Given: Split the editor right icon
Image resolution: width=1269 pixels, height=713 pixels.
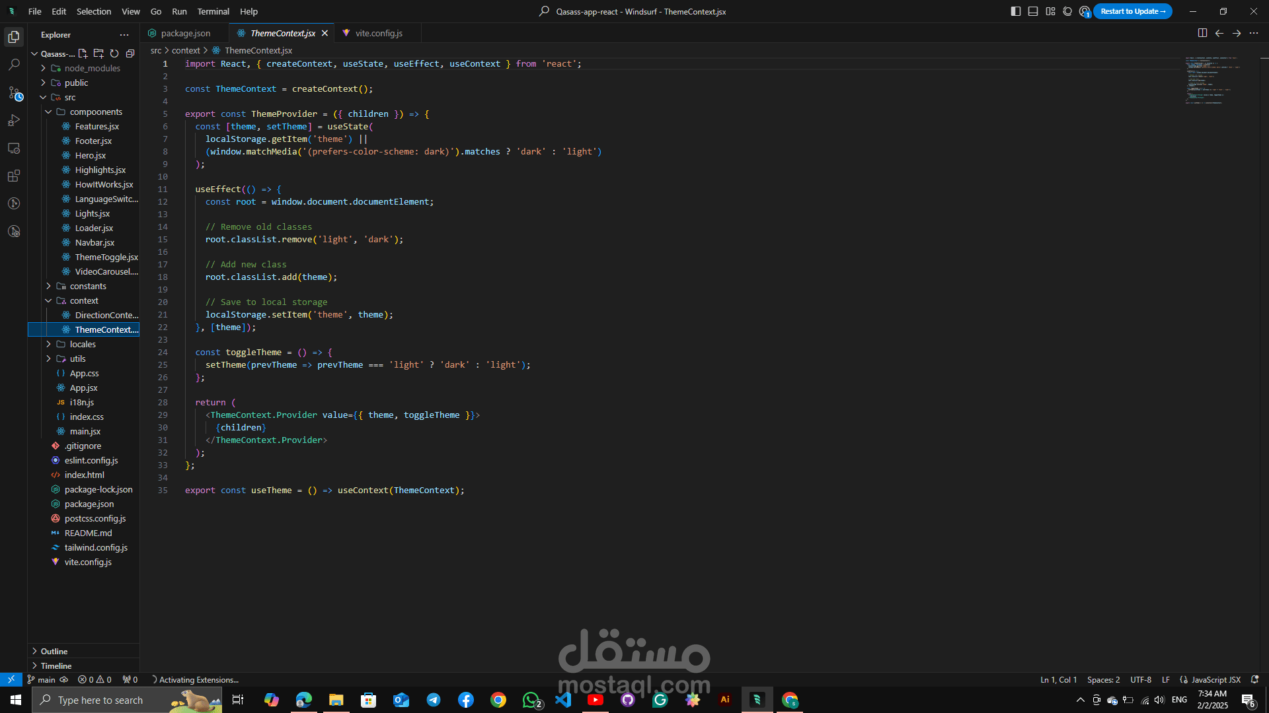Looking at the screenshot, I should 1202,33.
